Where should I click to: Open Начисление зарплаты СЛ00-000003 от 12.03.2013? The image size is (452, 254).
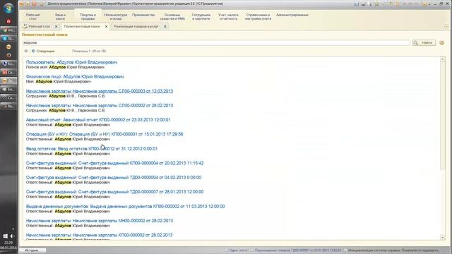(100, 91)
